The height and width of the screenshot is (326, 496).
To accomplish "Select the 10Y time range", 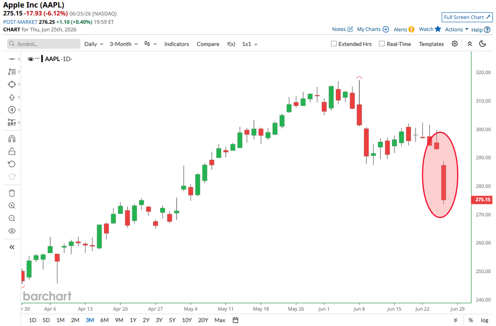I will (x=187, y=320).
